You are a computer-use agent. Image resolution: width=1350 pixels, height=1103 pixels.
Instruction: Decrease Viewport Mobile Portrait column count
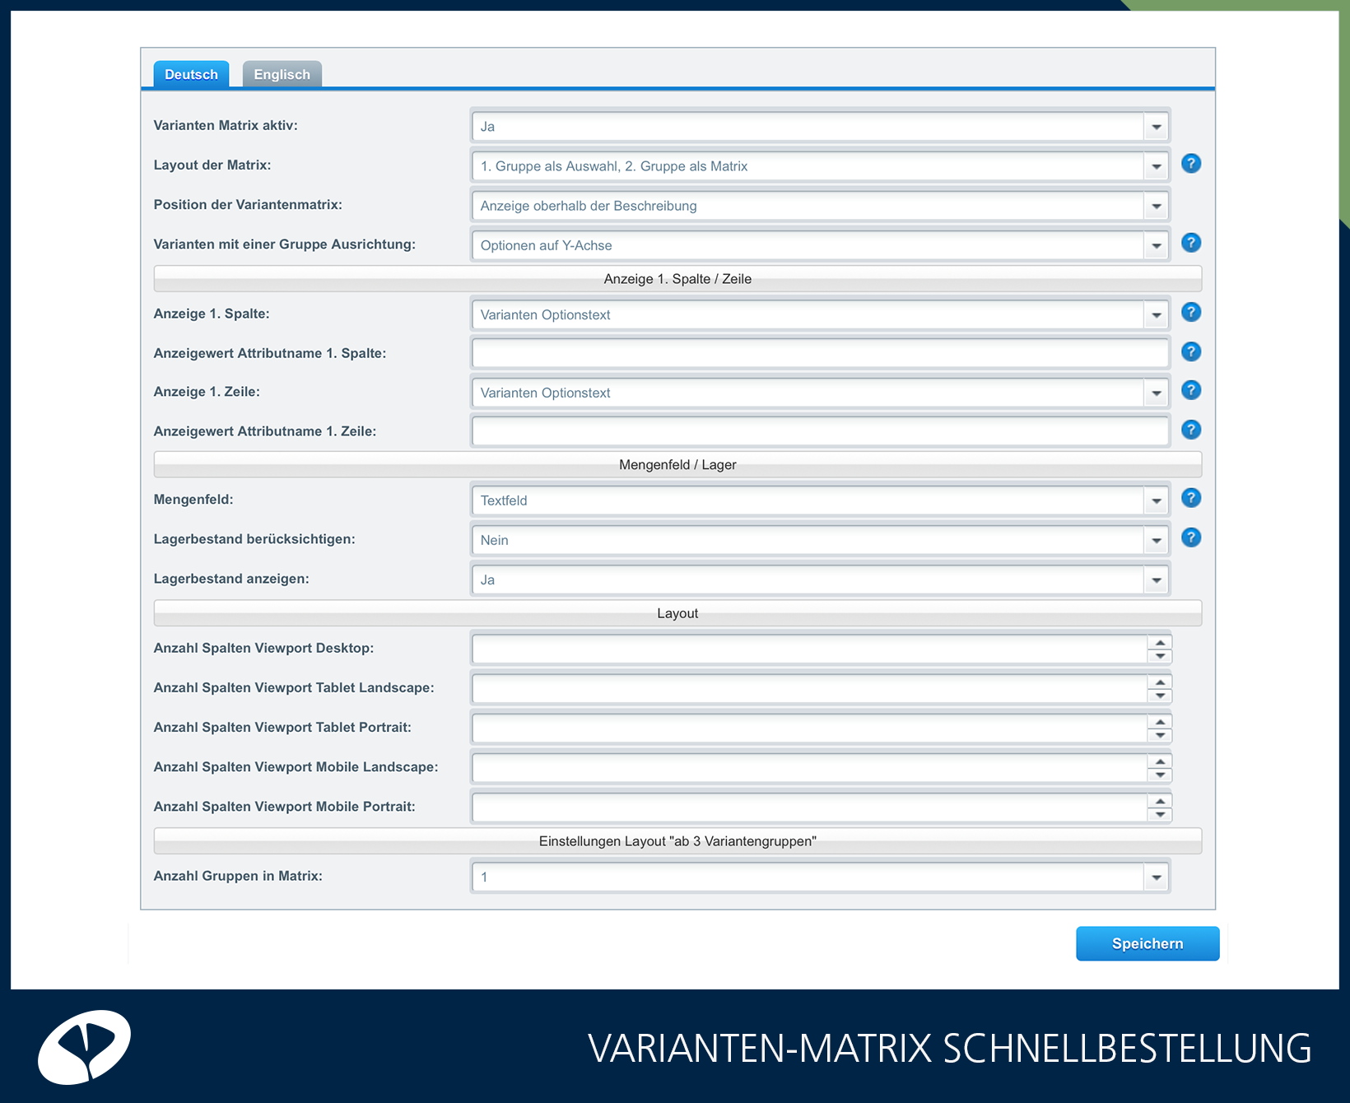tap(1160, 814)
